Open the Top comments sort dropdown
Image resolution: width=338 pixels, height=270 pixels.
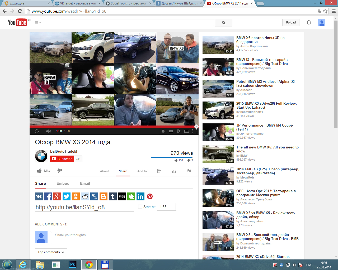[x=51, y=252]
